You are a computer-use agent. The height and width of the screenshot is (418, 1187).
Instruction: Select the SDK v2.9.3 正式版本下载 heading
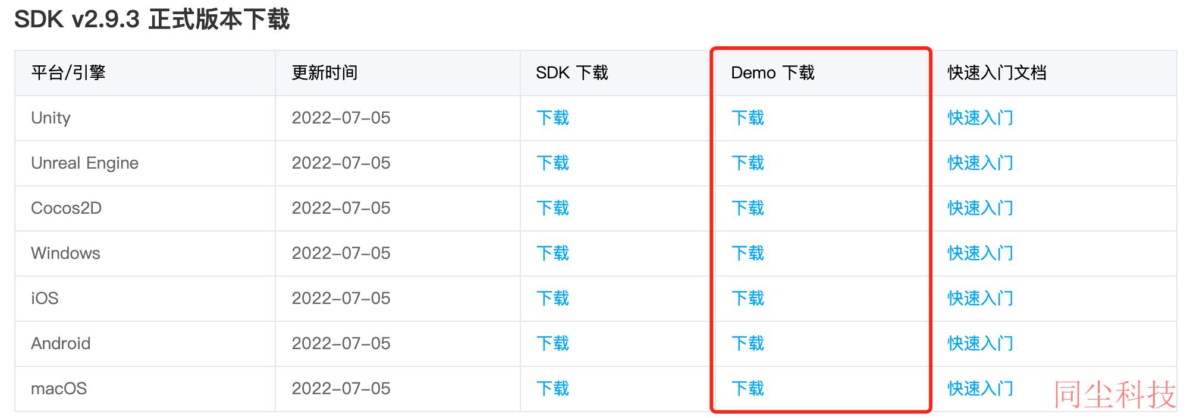click(x=152, y=19)
